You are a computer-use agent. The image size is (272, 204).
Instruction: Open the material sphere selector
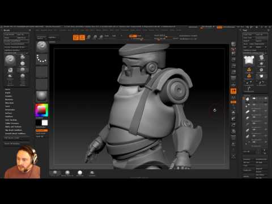pyautogui.click(x=42, y=96)
